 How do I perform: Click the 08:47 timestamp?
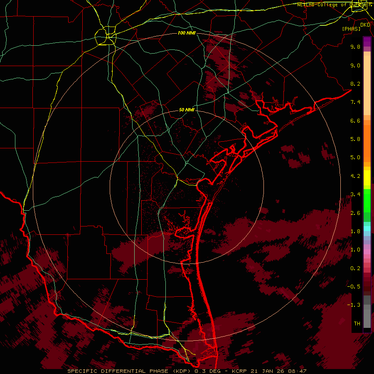coord(297,371)
